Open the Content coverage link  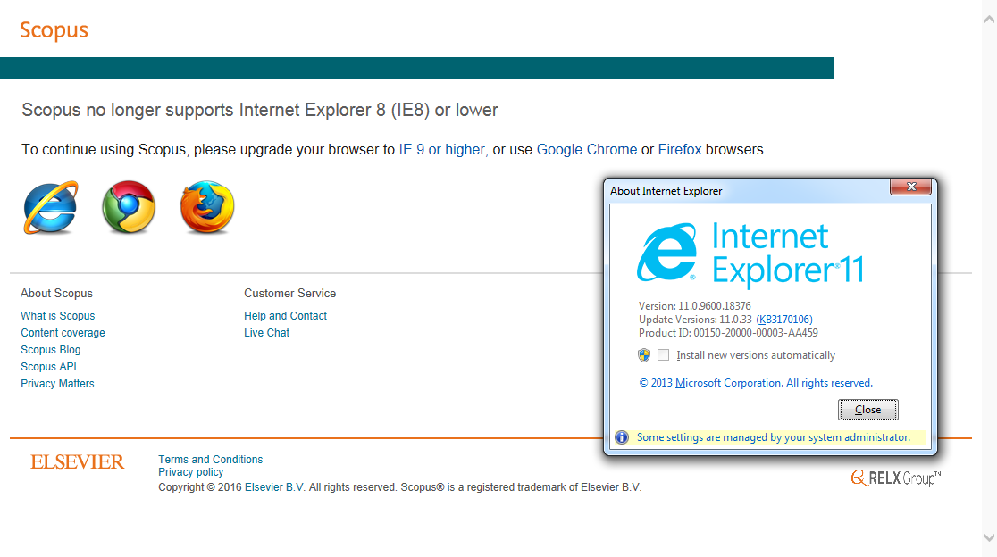pyautogui.click(x=63, y=333)
